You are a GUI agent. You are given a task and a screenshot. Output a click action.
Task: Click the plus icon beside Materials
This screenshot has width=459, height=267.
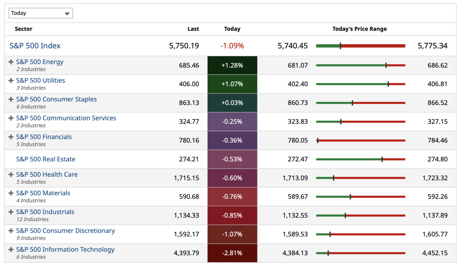11,193
